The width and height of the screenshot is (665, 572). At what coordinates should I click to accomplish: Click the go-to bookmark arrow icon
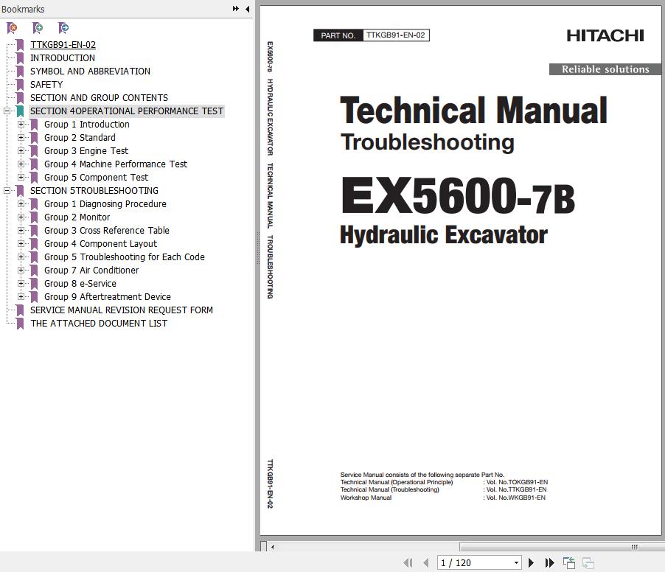point(63,28)
